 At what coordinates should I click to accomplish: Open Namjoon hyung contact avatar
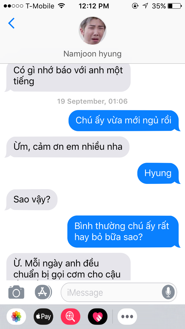[92, 31]
